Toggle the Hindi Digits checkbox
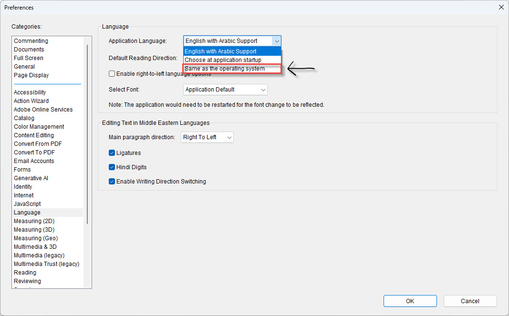The height and width of the screenshot is (316, 509). point(112,167)
